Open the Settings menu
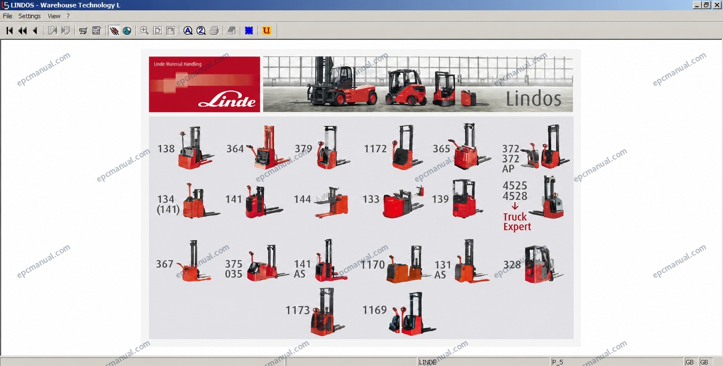Screen dimensions: 723x366 (29, 16)
